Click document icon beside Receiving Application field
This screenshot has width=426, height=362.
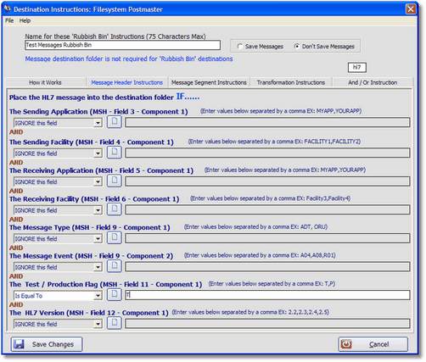[x=115, y=181]
